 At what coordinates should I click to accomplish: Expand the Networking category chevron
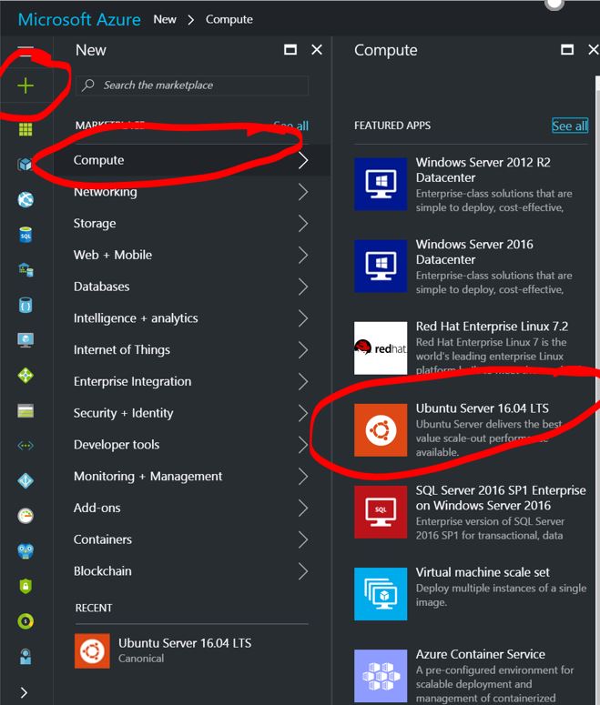(x=303, y=192)
